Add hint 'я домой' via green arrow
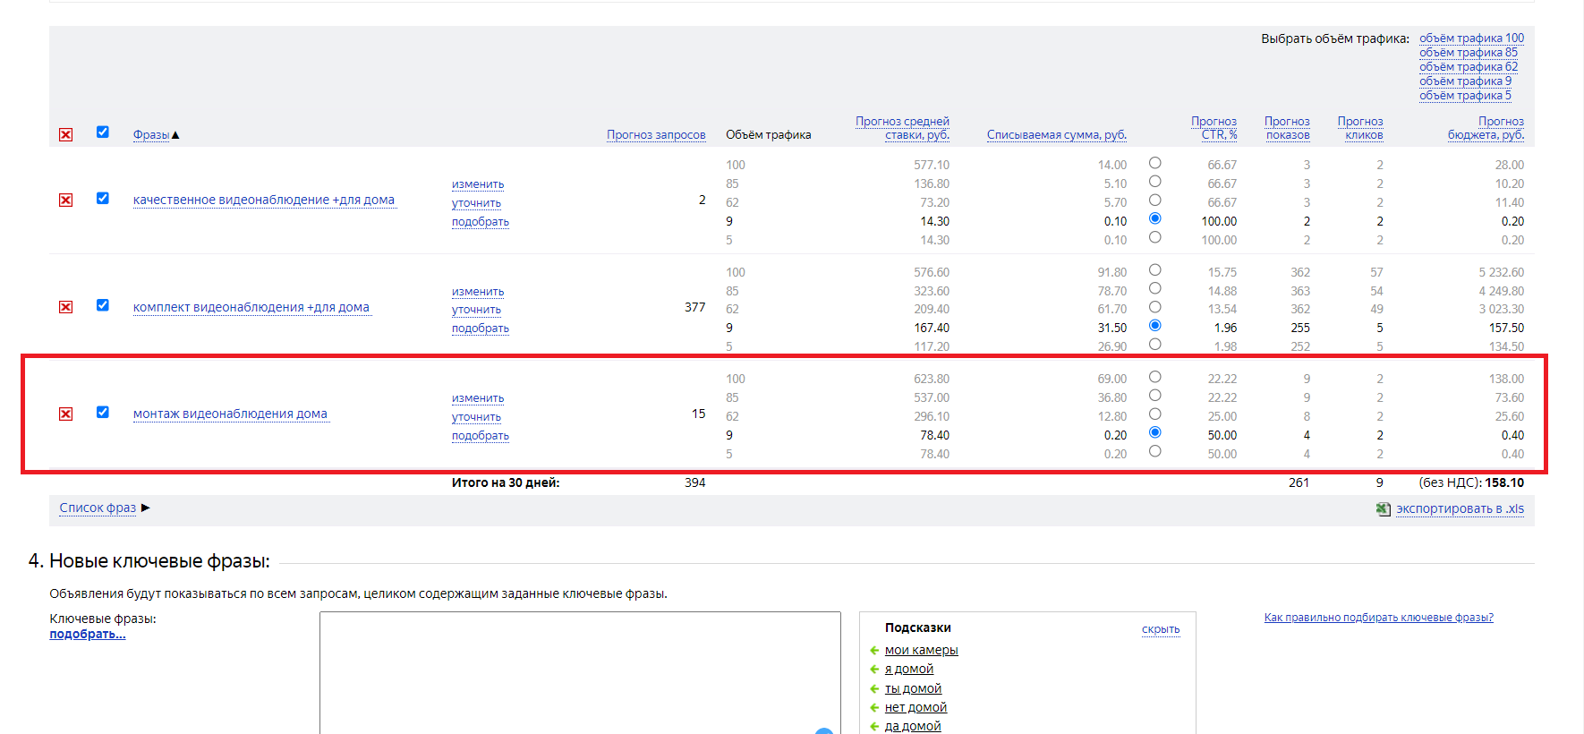Image resolution: width=1584 pixels, height=734 pixels. pyautogui.click(x=874, y=670)
